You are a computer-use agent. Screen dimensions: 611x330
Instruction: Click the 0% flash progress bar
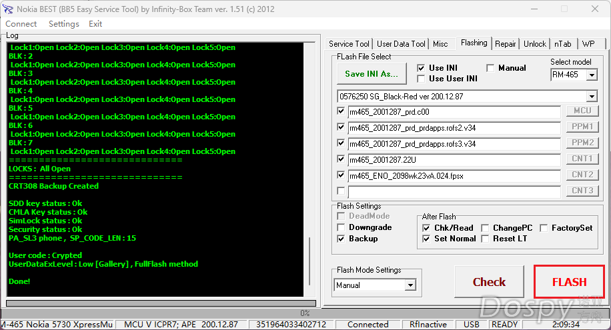pyautogui.click(x=305, y=313)
